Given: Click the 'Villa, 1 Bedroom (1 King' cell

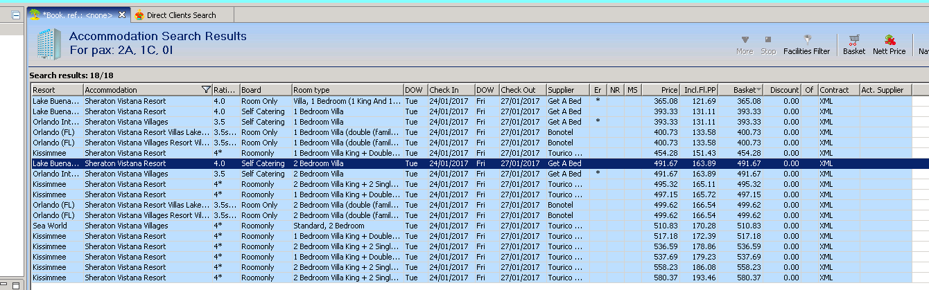Looking at the screenshot, I should pyautogui.click(x=347, y=101).
